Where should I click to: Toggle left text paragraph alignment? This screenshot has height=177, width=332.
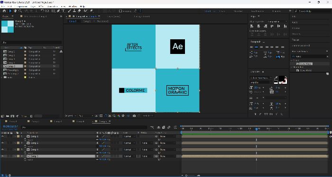click(251, 47)
